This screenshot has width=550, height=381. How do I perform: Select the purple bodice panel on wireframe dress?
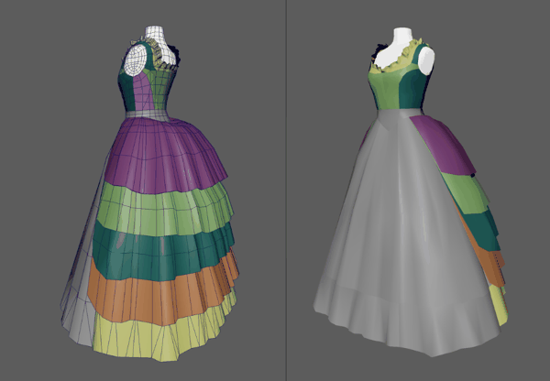[144, 92]
